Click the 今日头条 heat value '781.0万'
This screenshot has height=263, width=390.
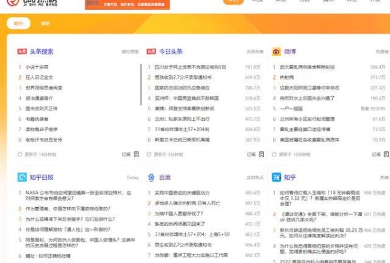tap(253, 67)
